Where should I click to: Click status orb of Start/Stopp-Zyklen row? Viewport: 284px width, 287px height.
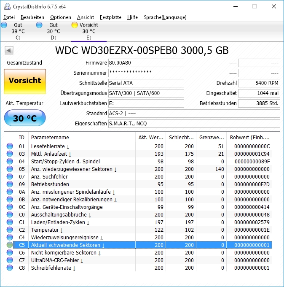10,161
